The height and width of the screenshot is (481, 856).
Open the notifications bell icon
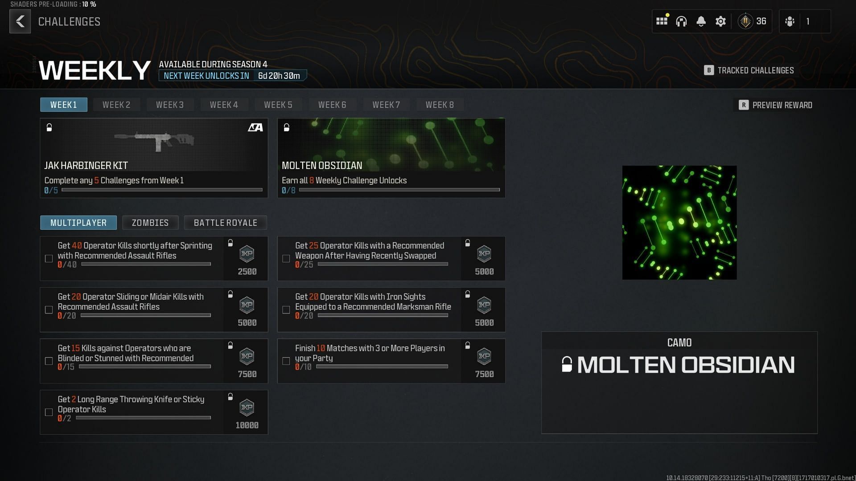(x=701, y=21)
